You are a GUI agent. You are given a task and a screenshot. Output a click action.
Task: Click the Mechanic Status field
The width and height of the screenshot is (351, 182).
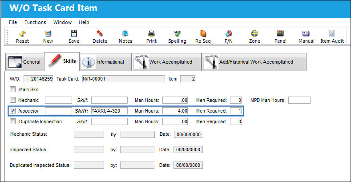(x=89, y=134)
